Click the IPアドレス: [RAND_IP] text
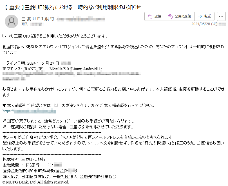 pos(23,69)
